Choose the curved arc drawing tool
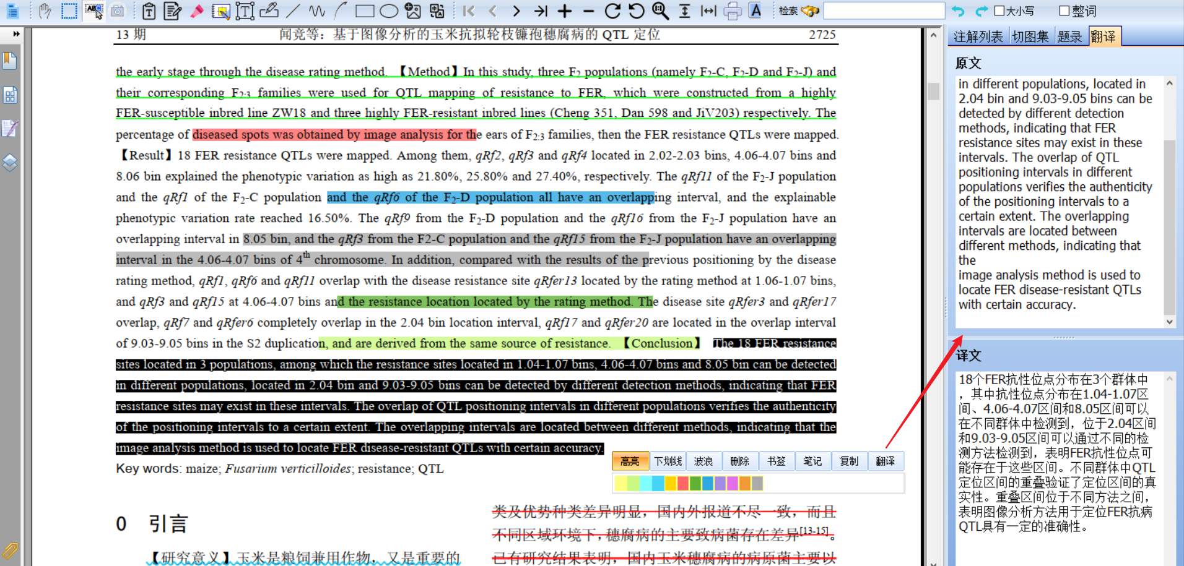1184x566 pixels. [341, 11]
